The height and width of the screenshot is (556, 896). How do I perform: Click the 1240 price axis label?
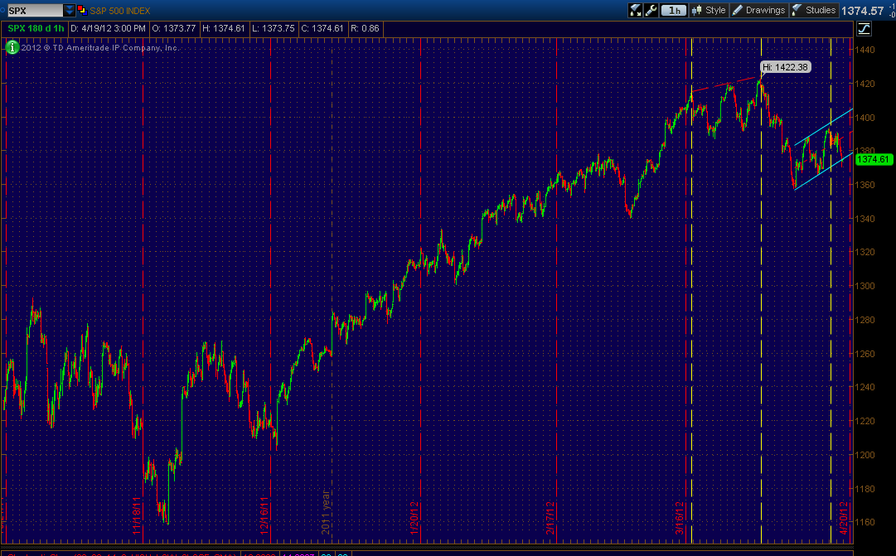click(865, 388)
